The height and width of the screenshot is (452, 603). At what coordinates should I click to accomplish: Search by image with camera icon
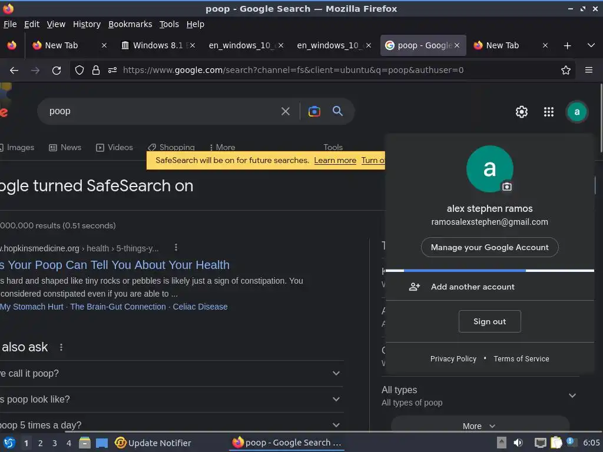coord(314,111)
